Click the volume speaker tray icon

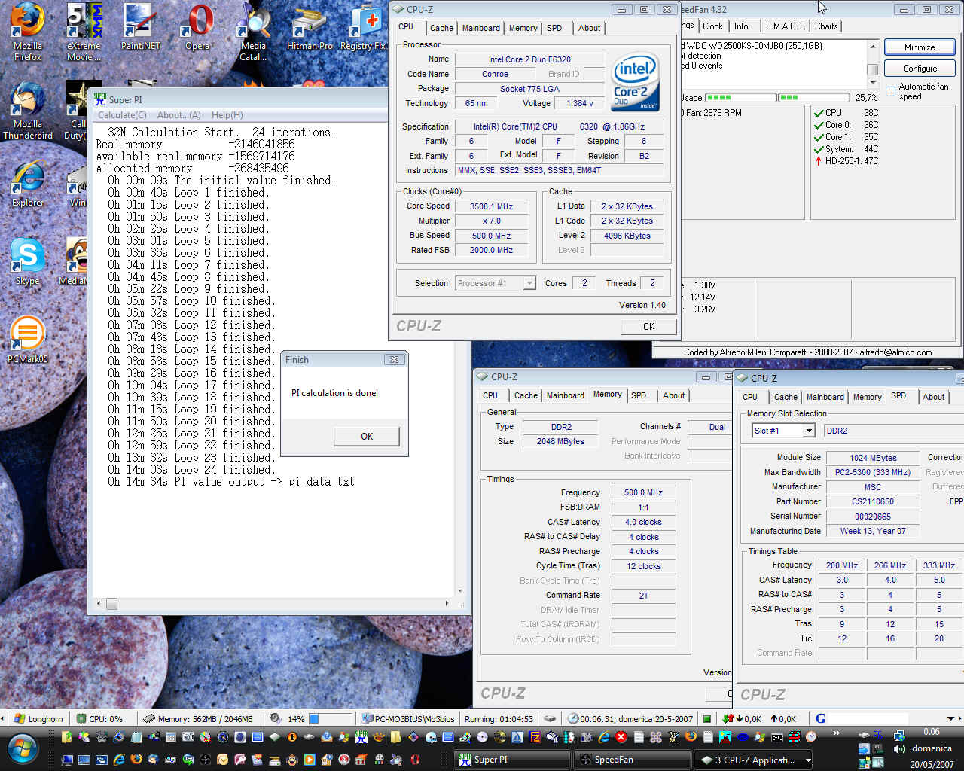898,749
